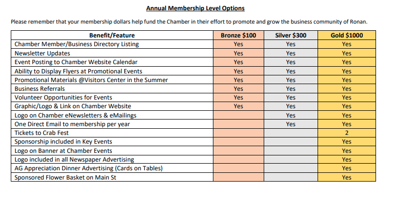Select Graphic/Logo & Link on Chamber Website
Screen dimensions: 394x198
tap(73, 106)
